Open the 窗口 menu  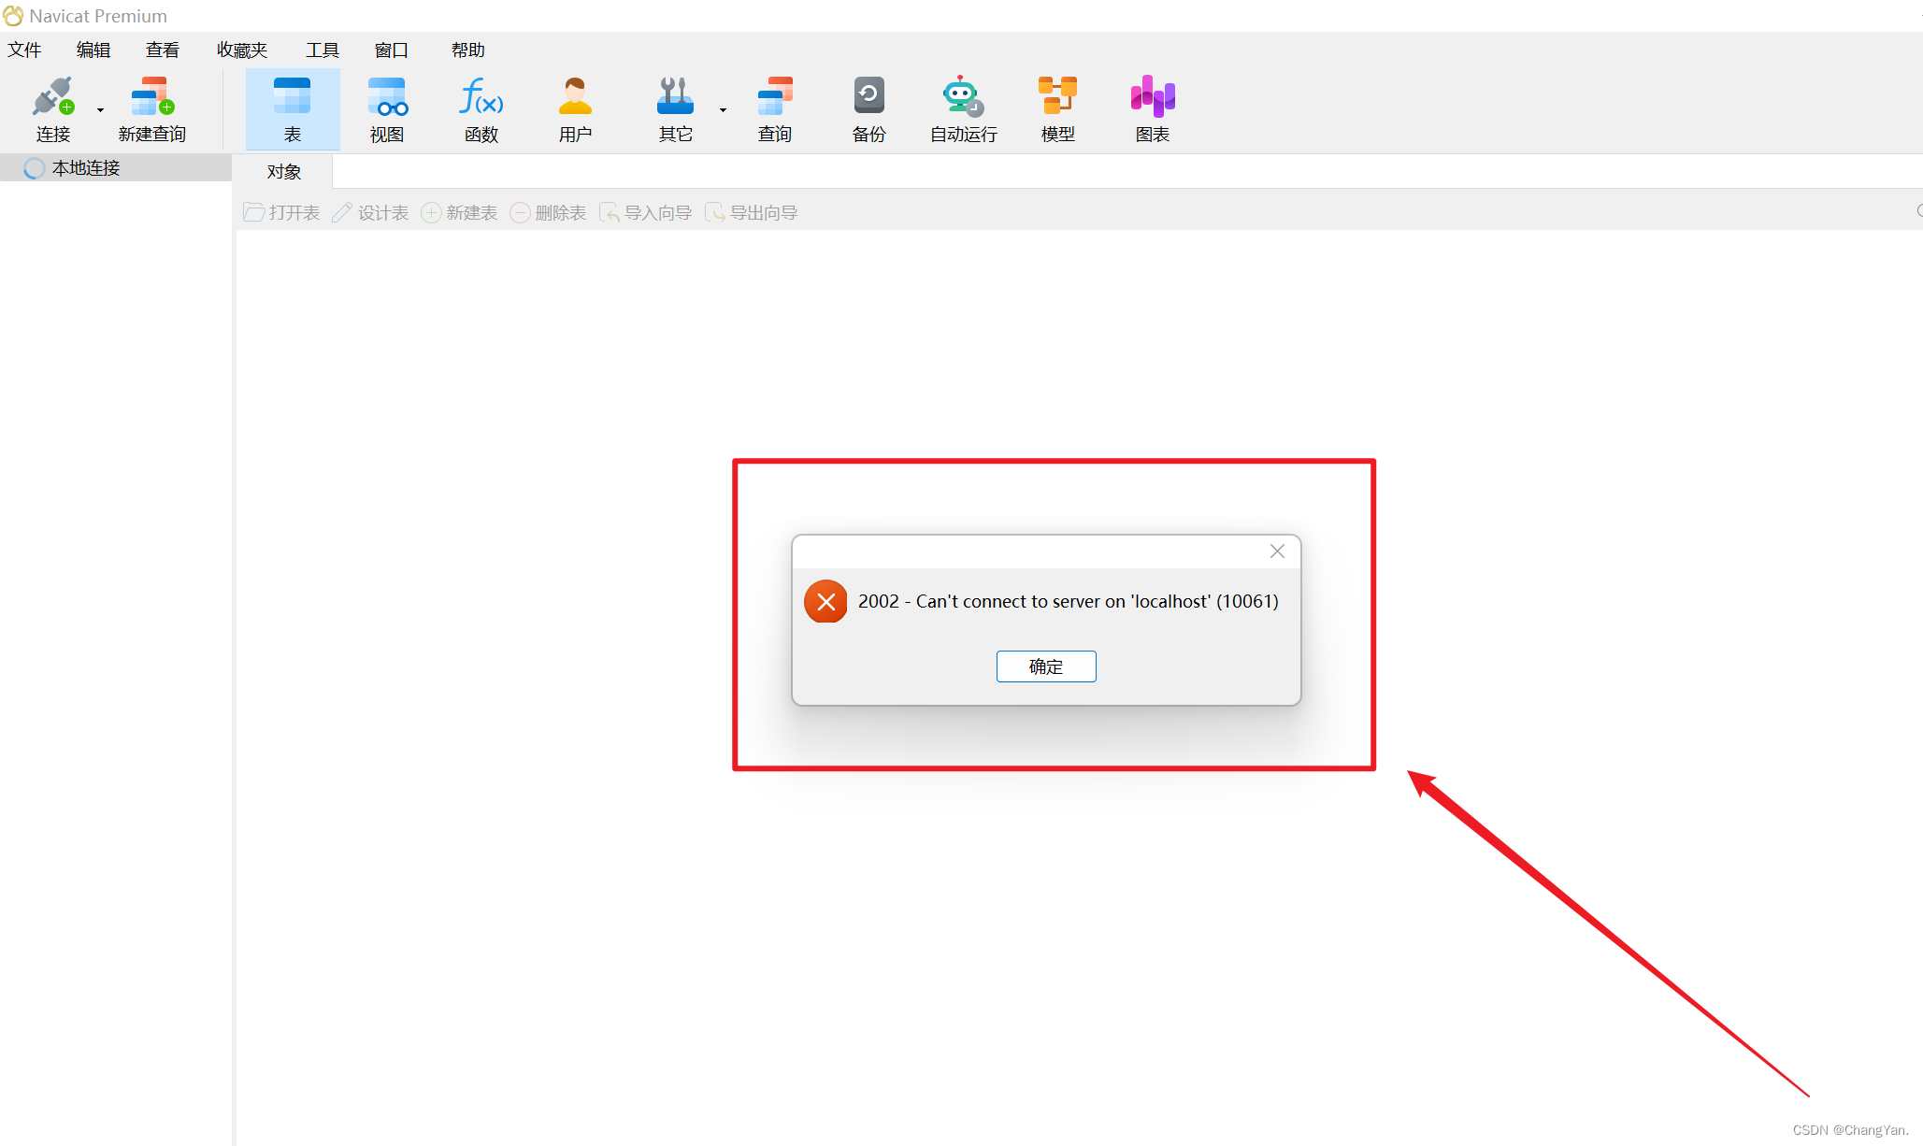coord(392,50)
